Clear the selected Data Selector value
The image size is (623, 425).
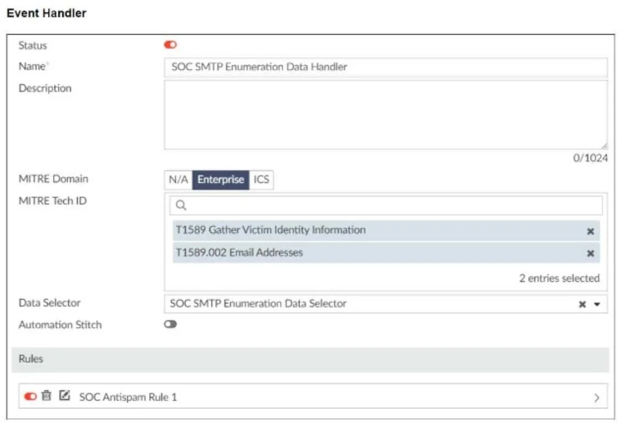click(582, 304)
